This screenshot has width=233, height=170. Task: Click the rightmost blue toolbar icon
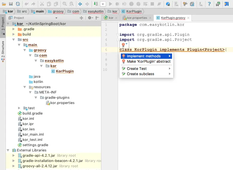pyautogui.click(x=227, y=4)
